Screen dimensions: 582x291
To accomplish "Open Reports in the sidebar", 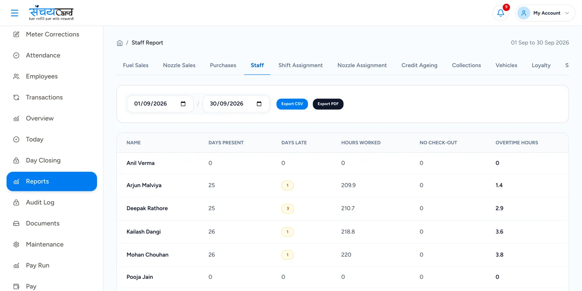I will 52,182.
